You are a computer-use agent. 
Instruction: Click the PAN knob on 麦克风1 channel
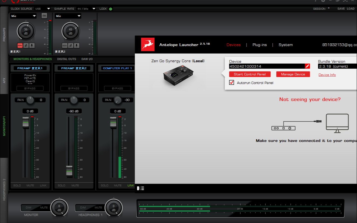click(30, 100)
